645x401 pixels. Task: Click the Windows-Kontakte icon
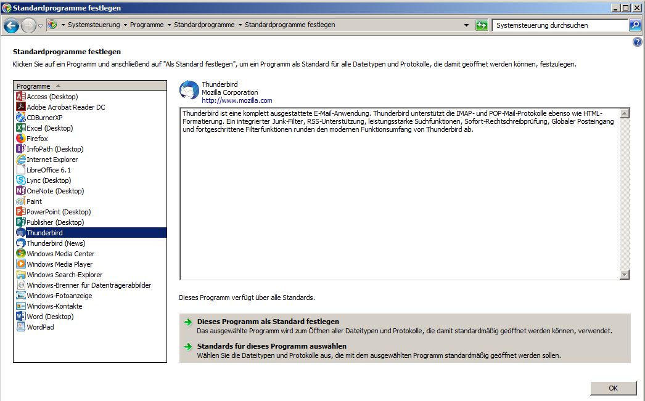(20, 306)
